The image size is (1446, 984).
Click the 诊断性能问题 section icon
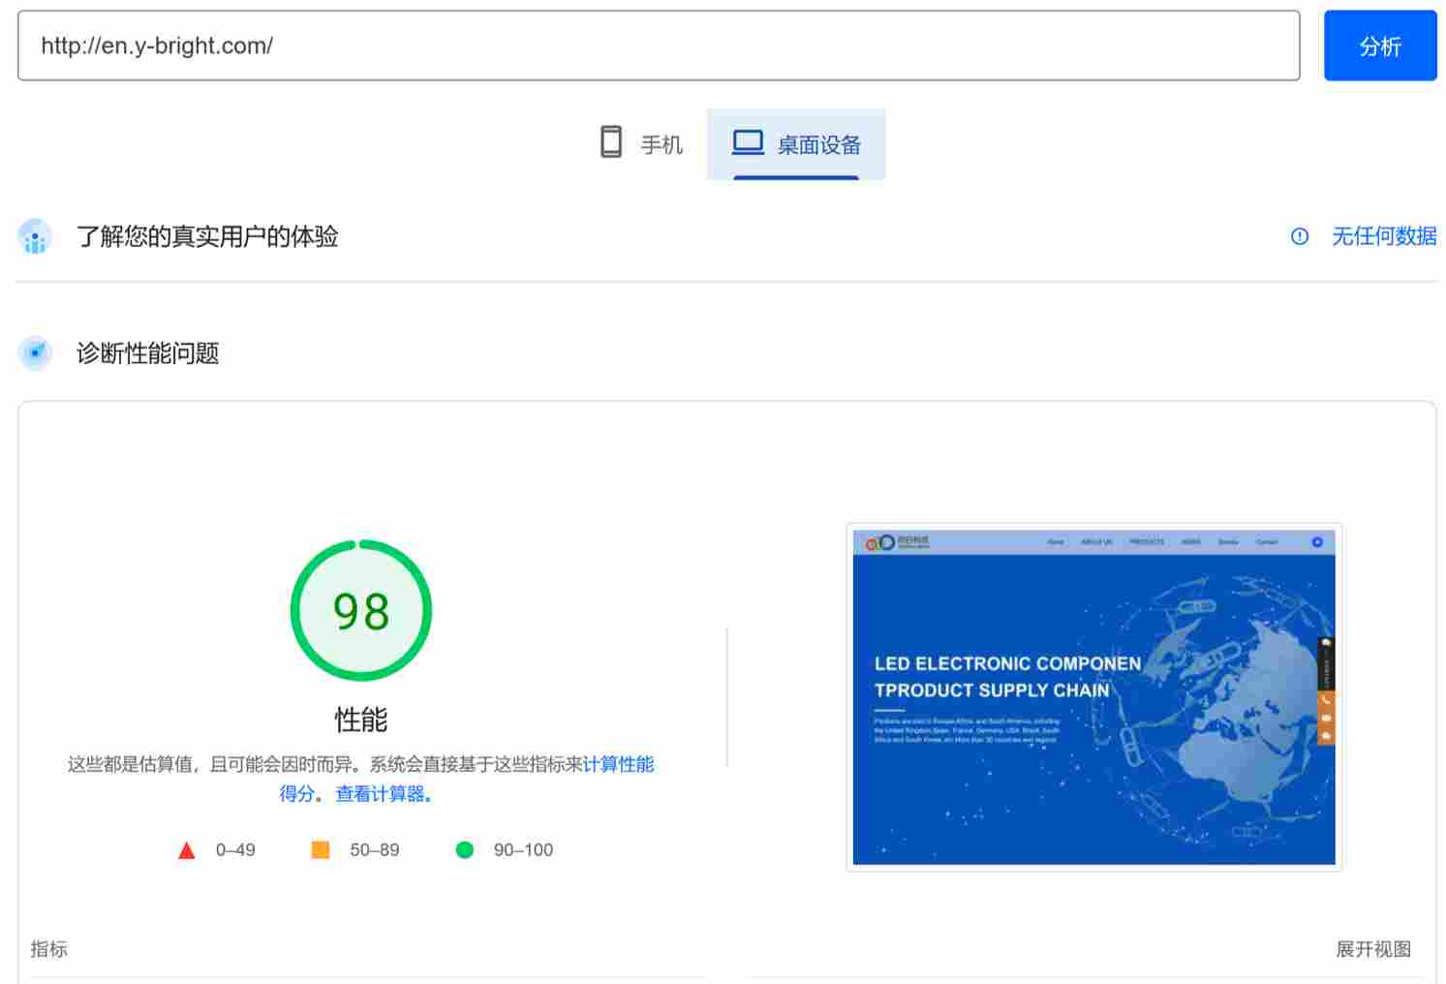tap(35, 353)
